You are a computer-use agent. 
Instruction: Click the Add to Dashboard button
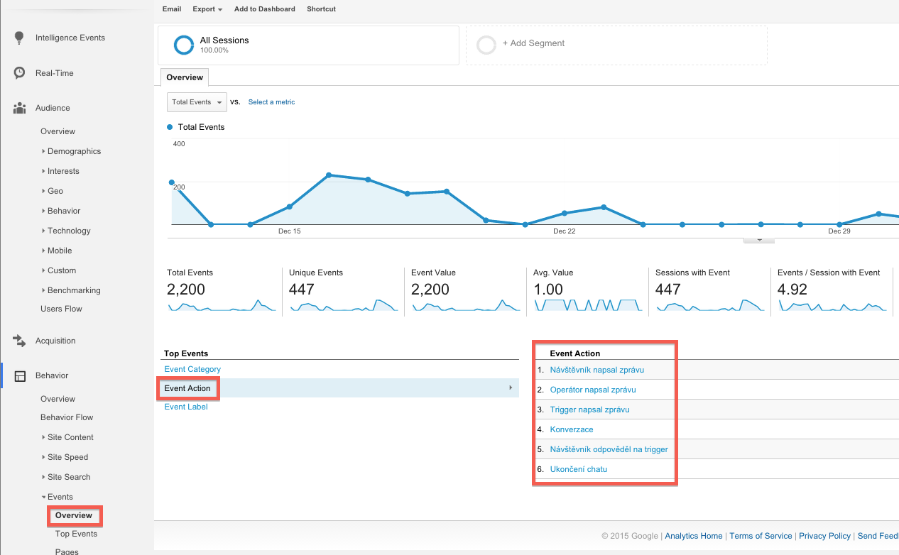coord(264,9)
